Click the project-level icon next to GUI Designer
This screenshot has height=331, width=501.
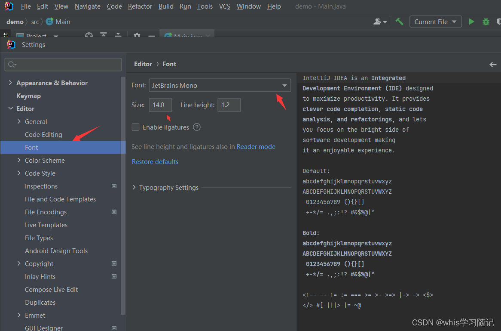(114, 328)
